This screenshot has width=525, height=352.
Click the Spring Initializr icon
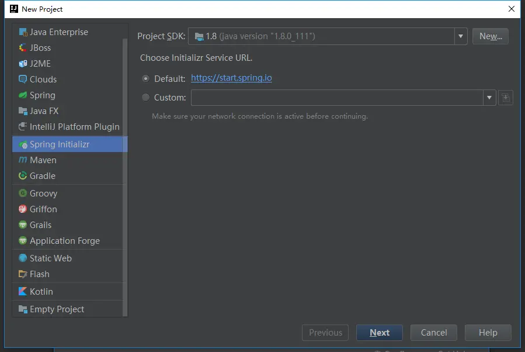pos(23,144)
